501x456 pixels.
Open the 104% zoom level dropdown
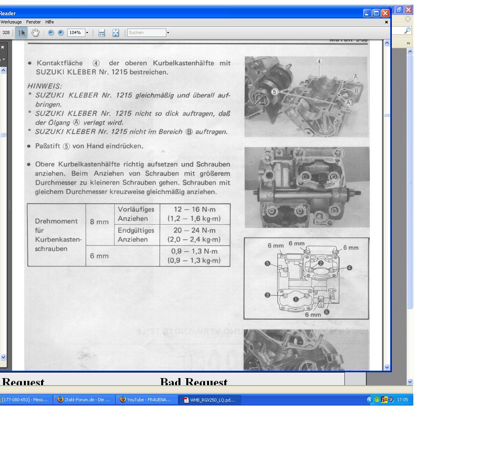tap(87, 33)
